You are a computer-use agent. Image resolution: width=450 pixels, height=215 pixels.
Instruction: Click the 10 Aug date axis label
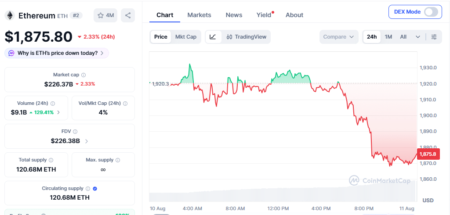click(x=158, y=208)
